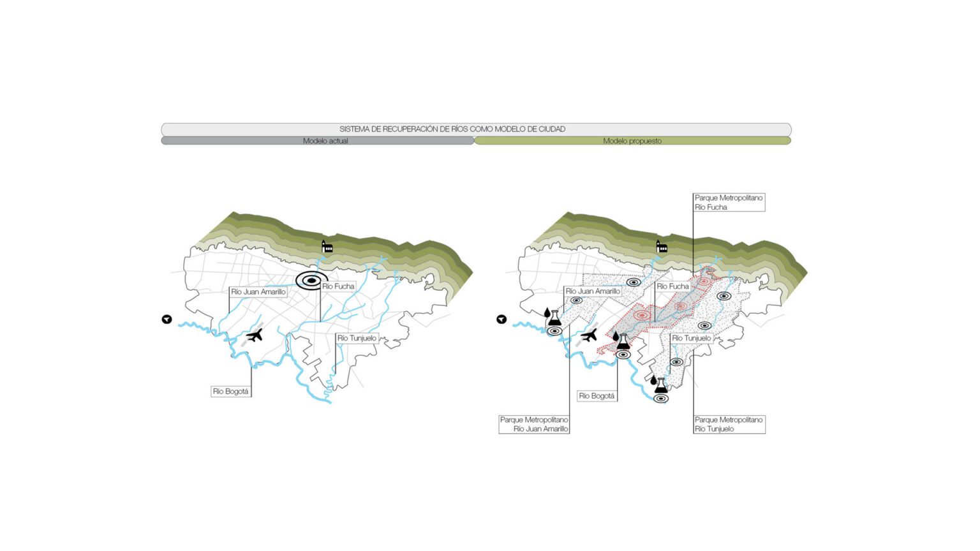Click the north arrow beside the right map

pyautogui.click(x=501, y=320)
